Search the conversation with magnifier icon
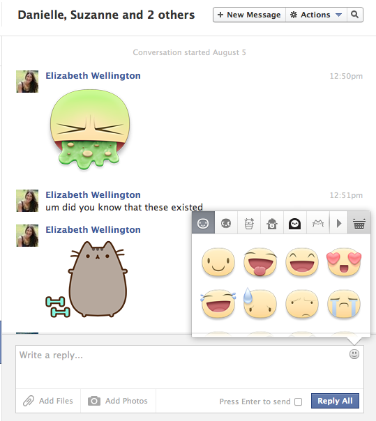Screen dimensions: 376x421 tap(355, 15)
